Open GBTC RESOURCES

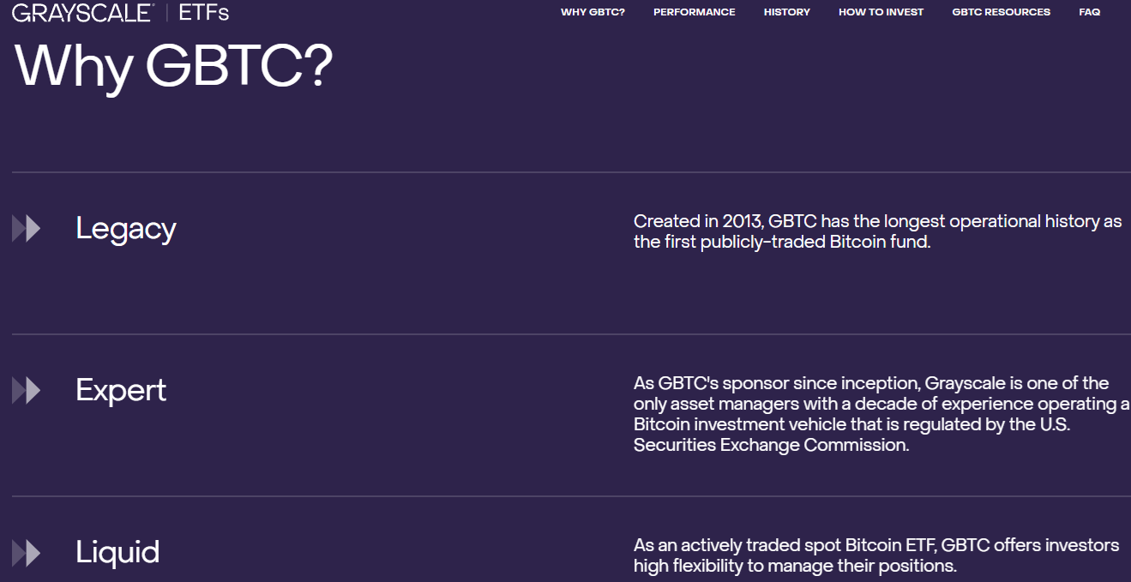tap(1001, 12)
